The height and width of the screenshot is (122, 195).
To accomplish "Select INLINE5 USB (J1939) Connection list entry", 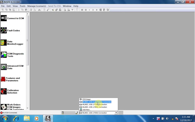I will coord(98,107).
